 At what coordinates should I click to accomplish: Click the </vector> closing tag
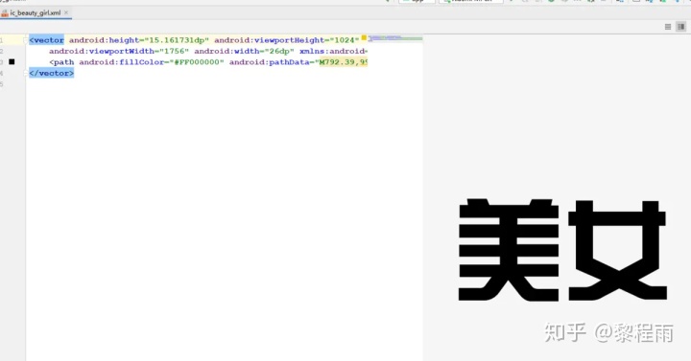click(x=52, y=73)
